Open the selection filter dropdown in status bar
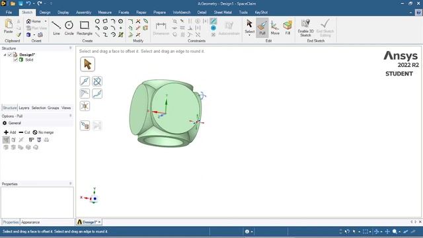The width and height of the screenshot is (423, 238). pyautogui.click(x=360, y=231)
